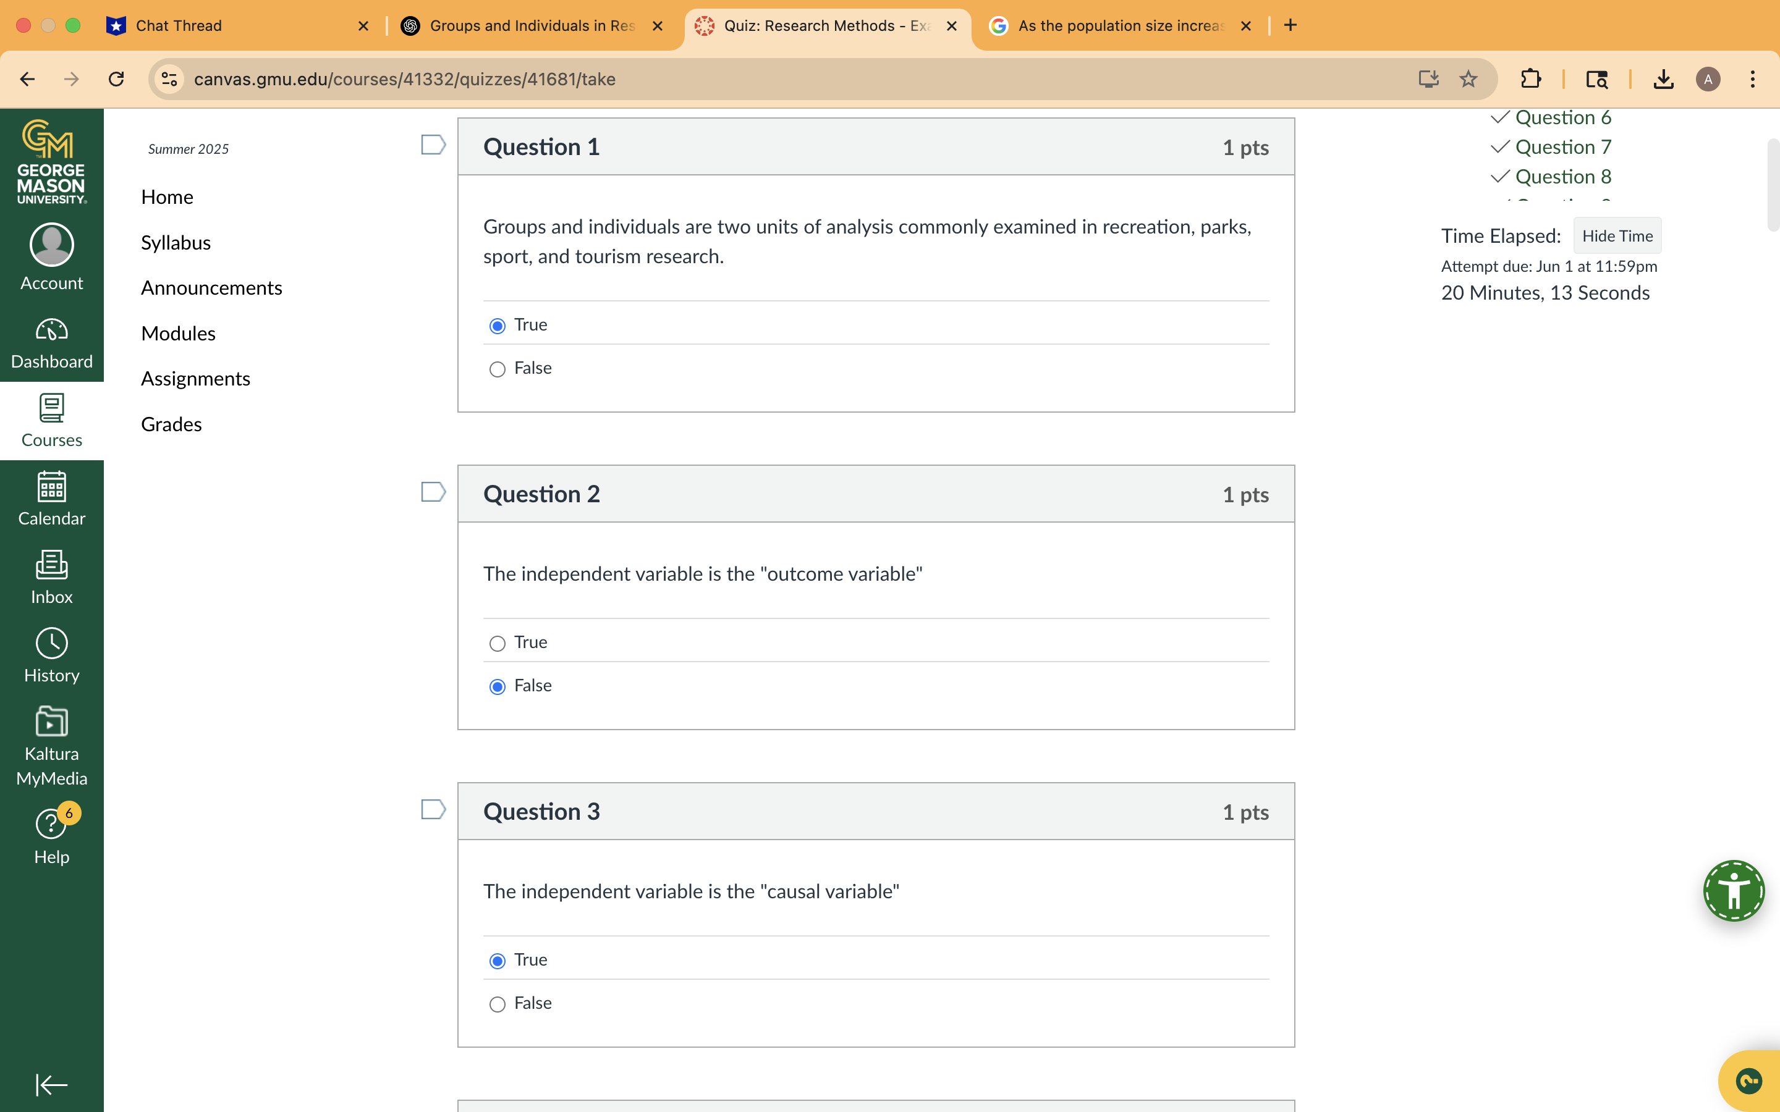
Task: Select the Courses icon in the sidebar
Action: [51, 419]
